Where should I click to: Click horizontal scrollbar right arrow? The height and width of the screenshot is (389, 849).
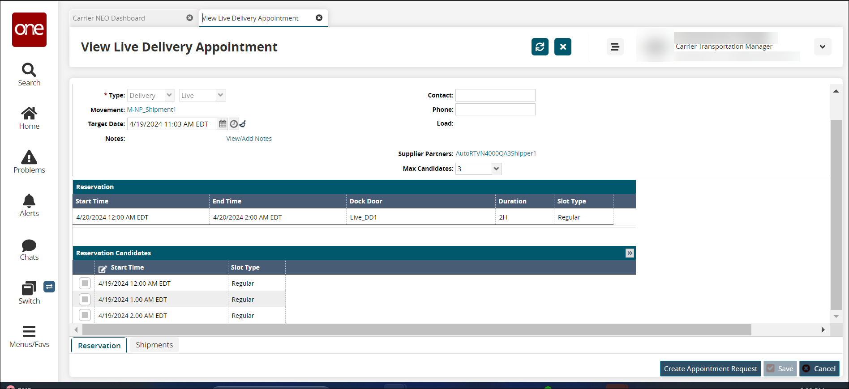823,330
